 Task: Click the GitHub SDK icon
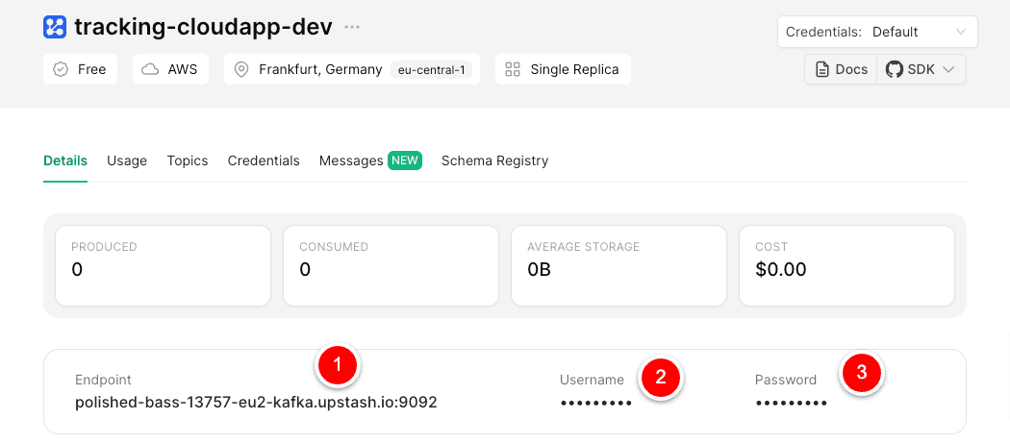pyautogui.click(x=895, y=69)
